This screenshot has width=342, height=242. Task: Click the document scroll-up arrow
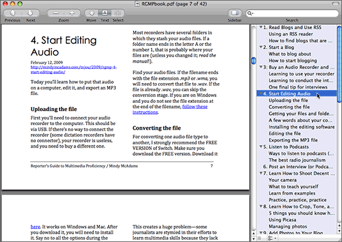pyautogui.click(x=253, y=233)
